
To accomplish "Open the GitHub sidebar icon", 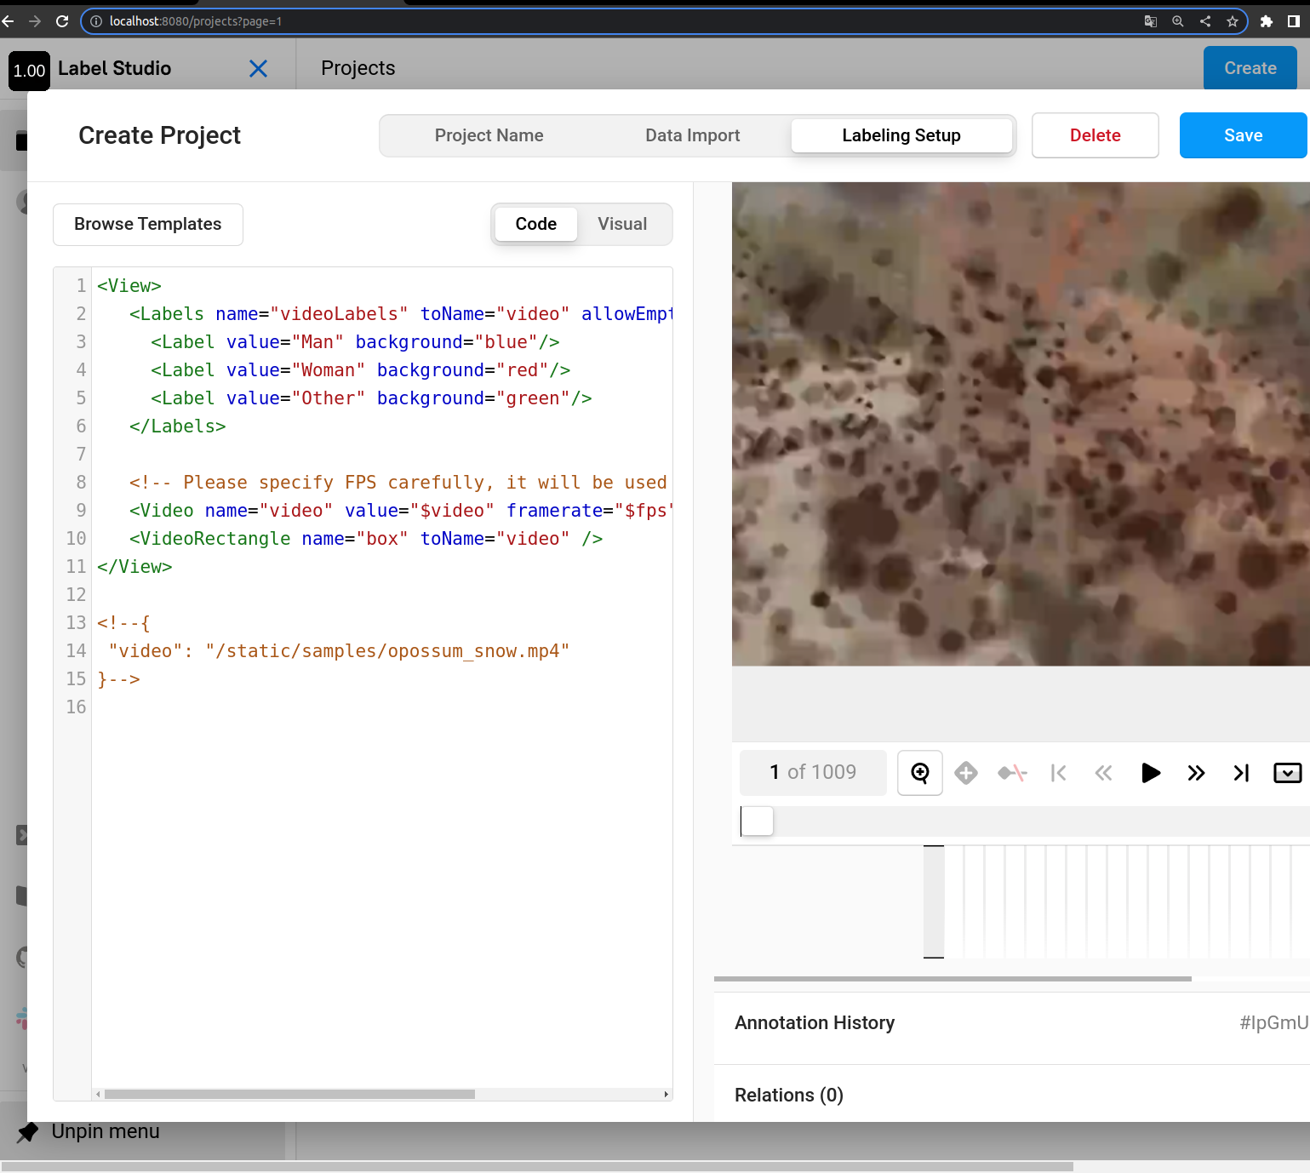I will click(x=23, y=958).
